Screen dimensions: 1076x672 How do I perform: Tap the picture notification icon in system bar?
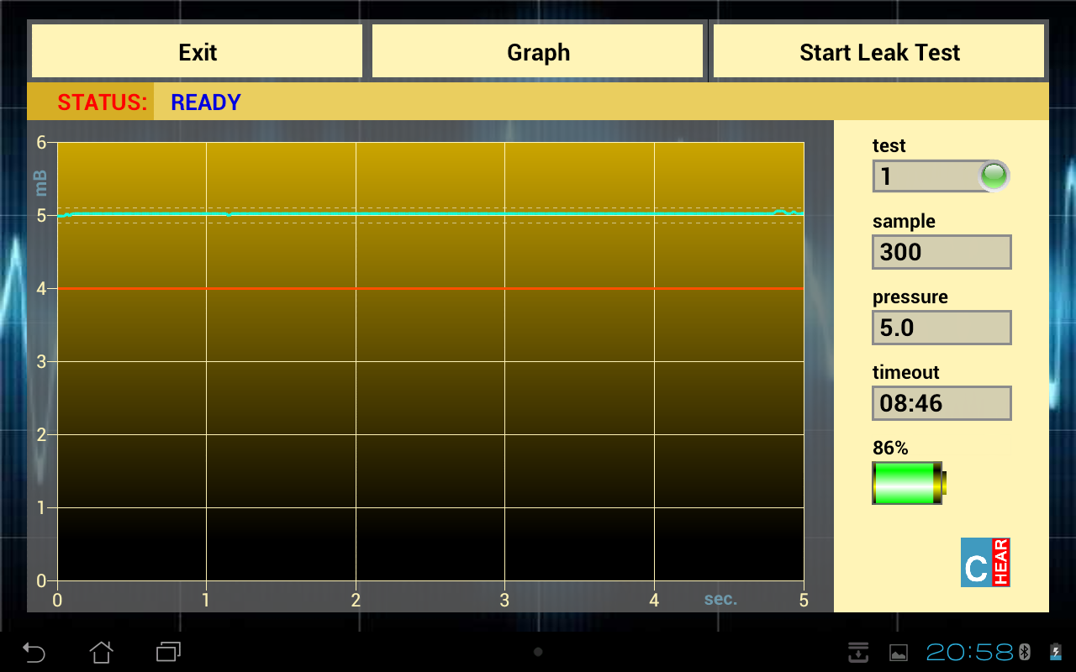pos(899,653)
